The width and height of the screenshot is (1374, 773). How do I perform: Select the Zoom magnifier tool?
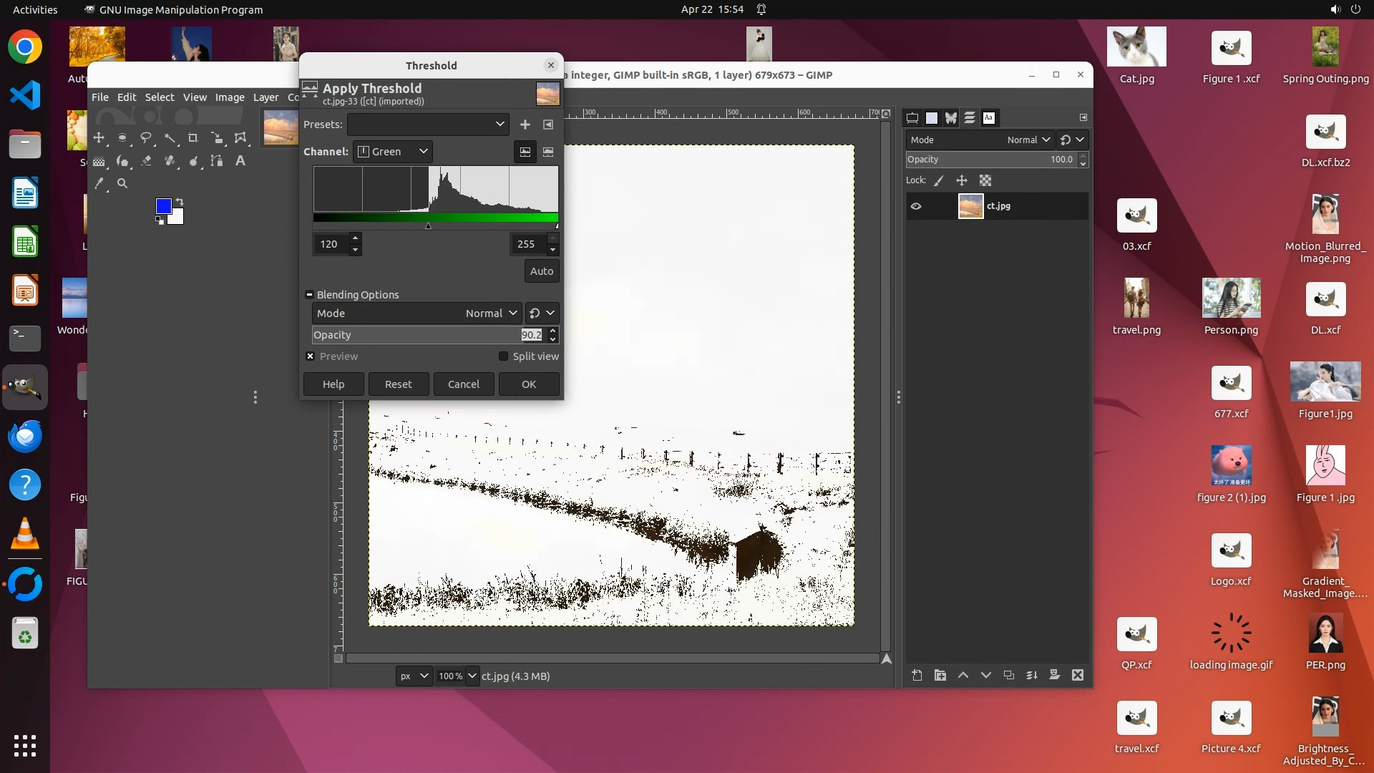tap(122, 184)
